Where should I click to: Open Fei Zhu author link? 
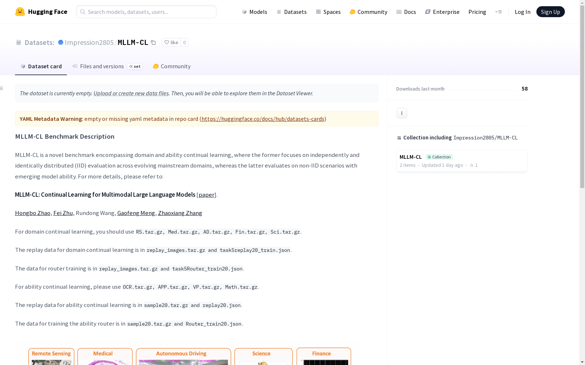click(63, 213)
